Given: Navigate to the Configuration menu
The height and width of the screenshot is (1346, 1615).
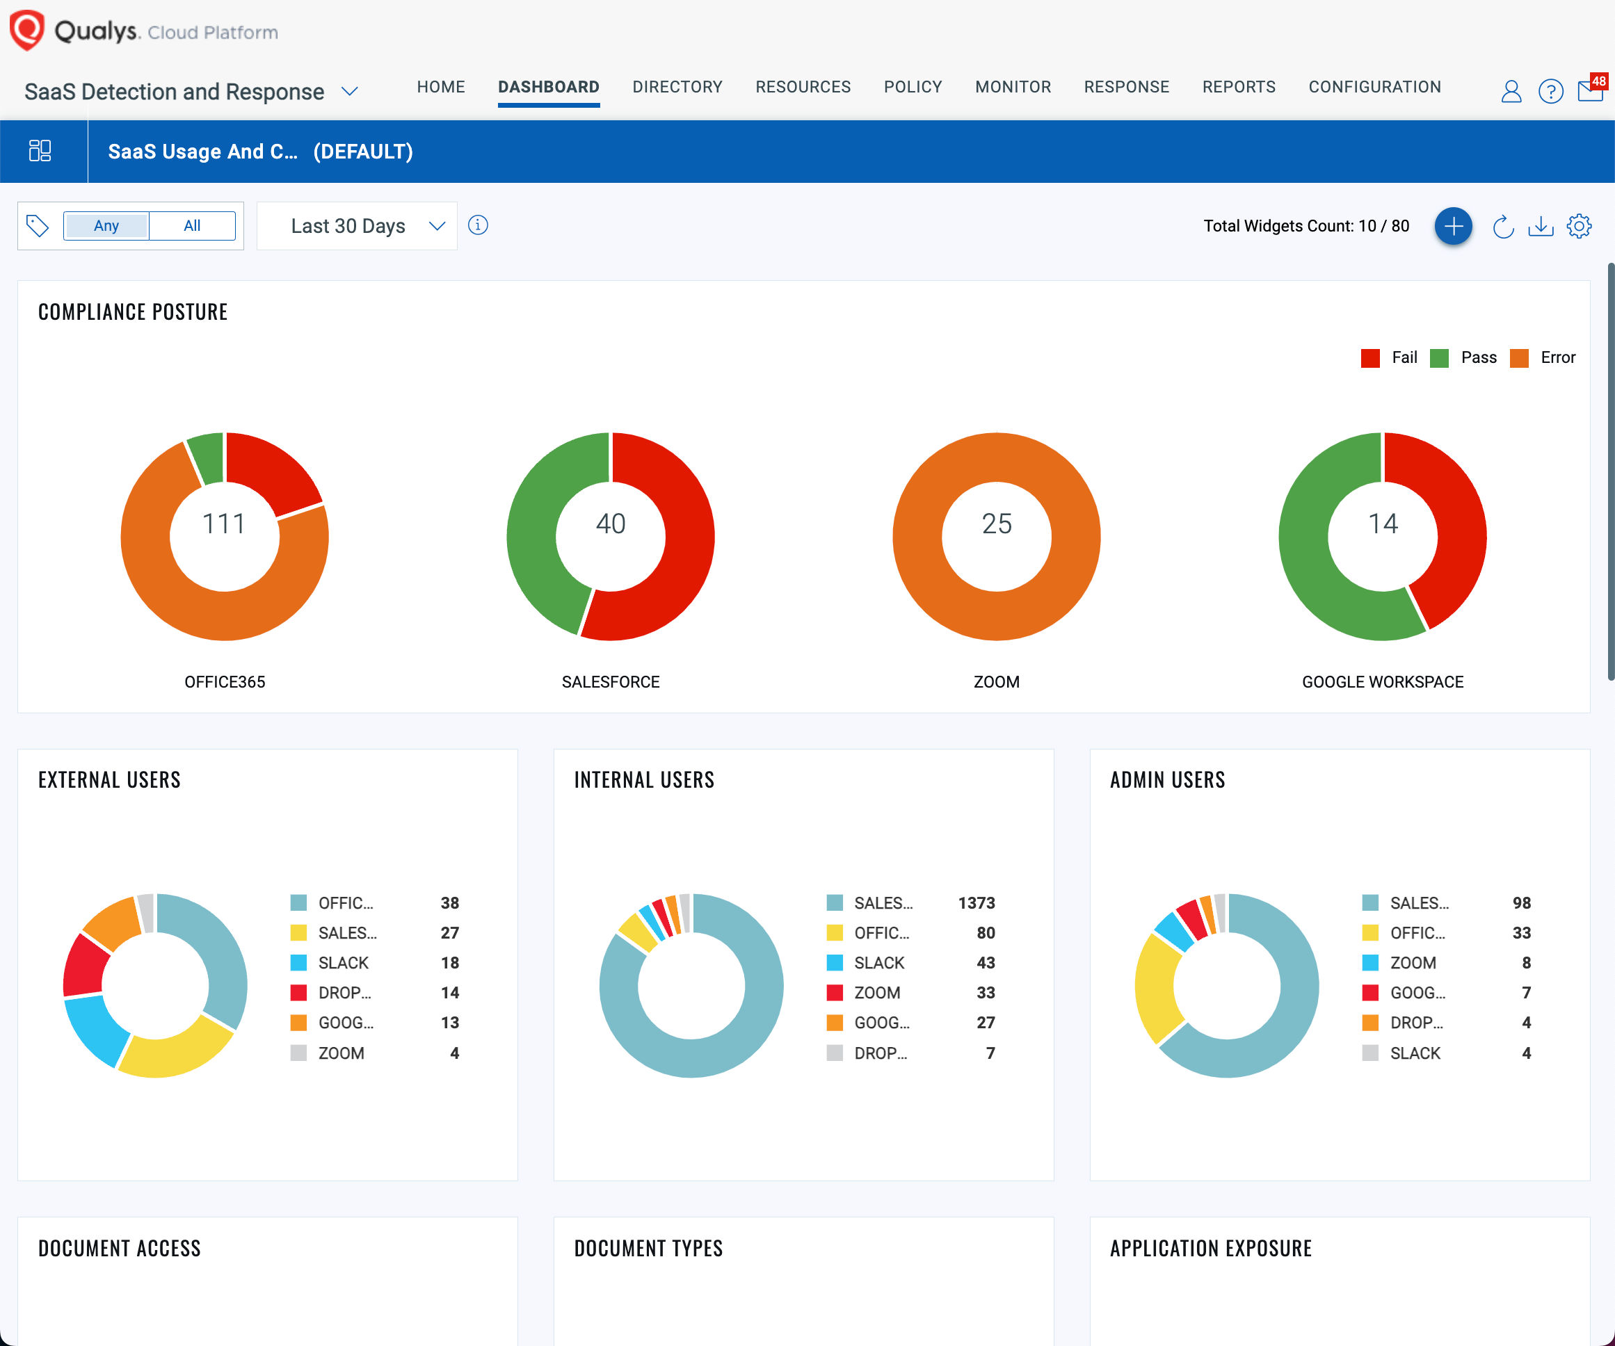Looking at the screenshot, I should [x=1374, y=87].
